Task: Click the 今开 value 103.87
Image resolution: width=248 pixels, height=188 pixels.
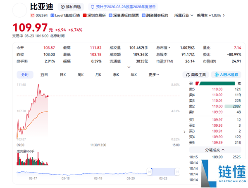Action: pos(49,48)
